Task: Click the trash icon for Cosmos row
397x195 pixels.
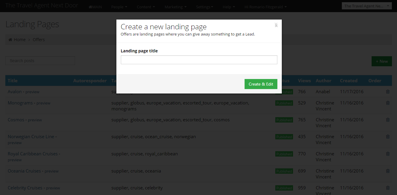Action: 388,120
